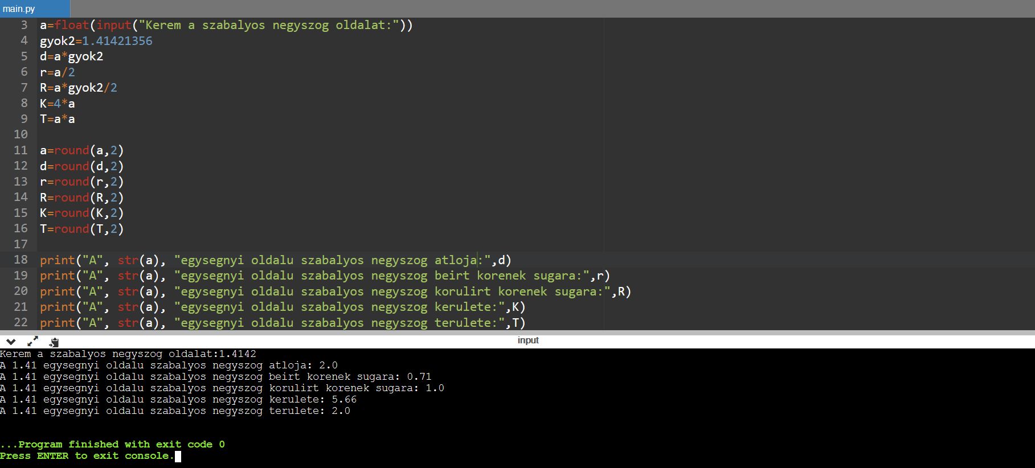Collapse the console panel with the chevron
The image size is (1035, 468).
[11, 342]
